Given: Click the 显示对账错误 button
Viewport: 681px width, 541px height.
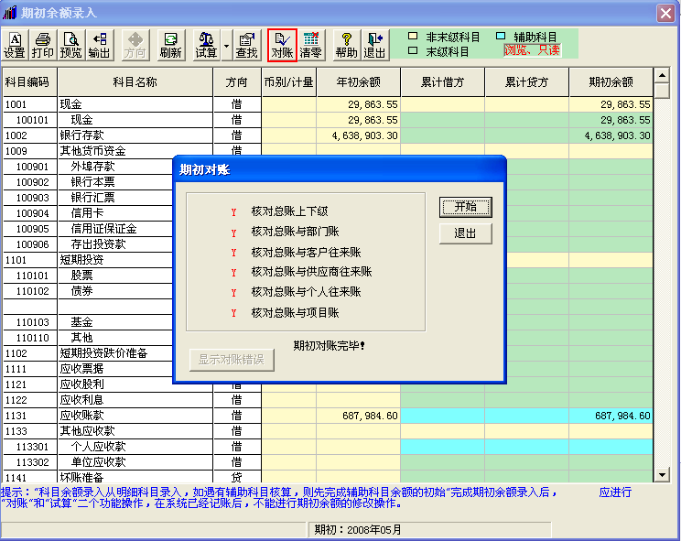Looking at the screenshot, I should (x=232, y=360).
